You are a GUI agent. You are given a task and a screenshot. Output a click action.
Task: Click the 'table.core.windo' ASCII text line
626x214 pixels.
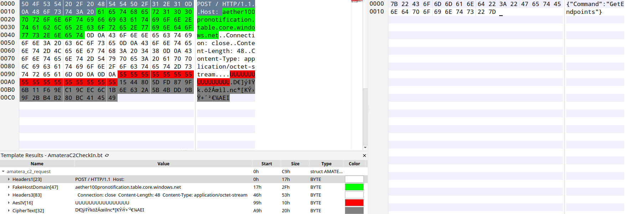(226, 27)
